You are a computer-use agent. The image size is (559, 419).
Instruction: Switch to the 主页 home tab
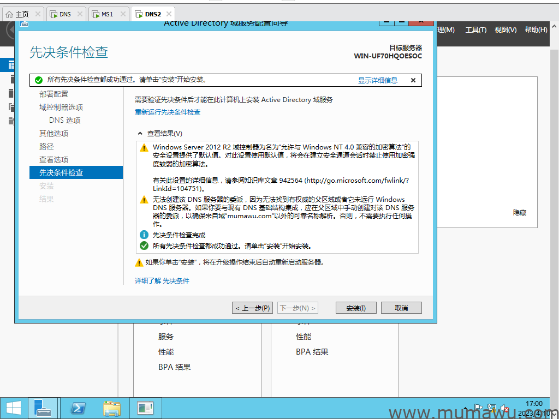click(22, 14)
